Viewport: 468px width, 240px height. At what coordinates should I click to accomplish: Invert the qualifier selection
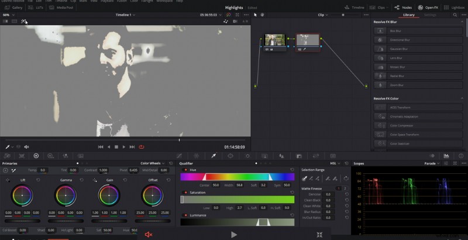point(346,179)
